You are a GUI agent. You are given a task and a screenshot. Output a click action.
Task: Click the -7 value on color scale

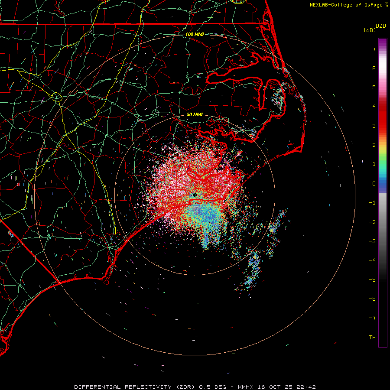(372, 318)
